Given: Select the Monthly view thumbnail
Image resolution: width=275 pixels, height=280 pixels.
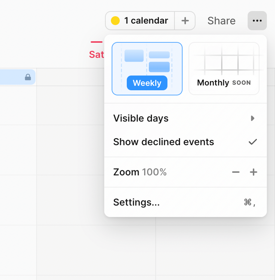Looking at the screenshot, I should tap(224, 69).
